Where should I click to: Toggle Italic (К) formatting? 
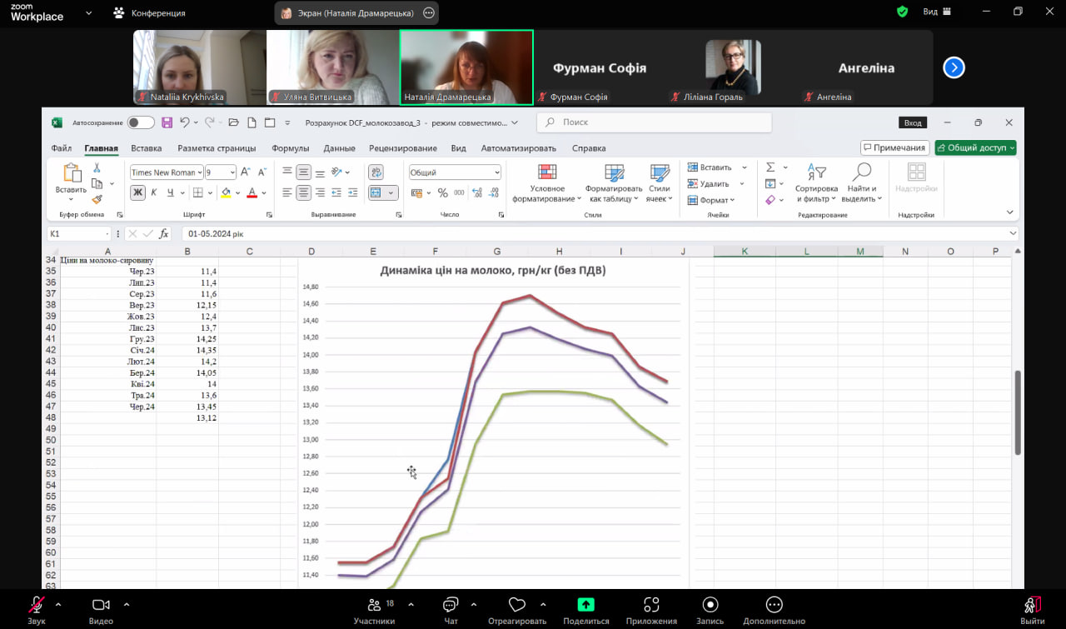[x=154, y=192]
